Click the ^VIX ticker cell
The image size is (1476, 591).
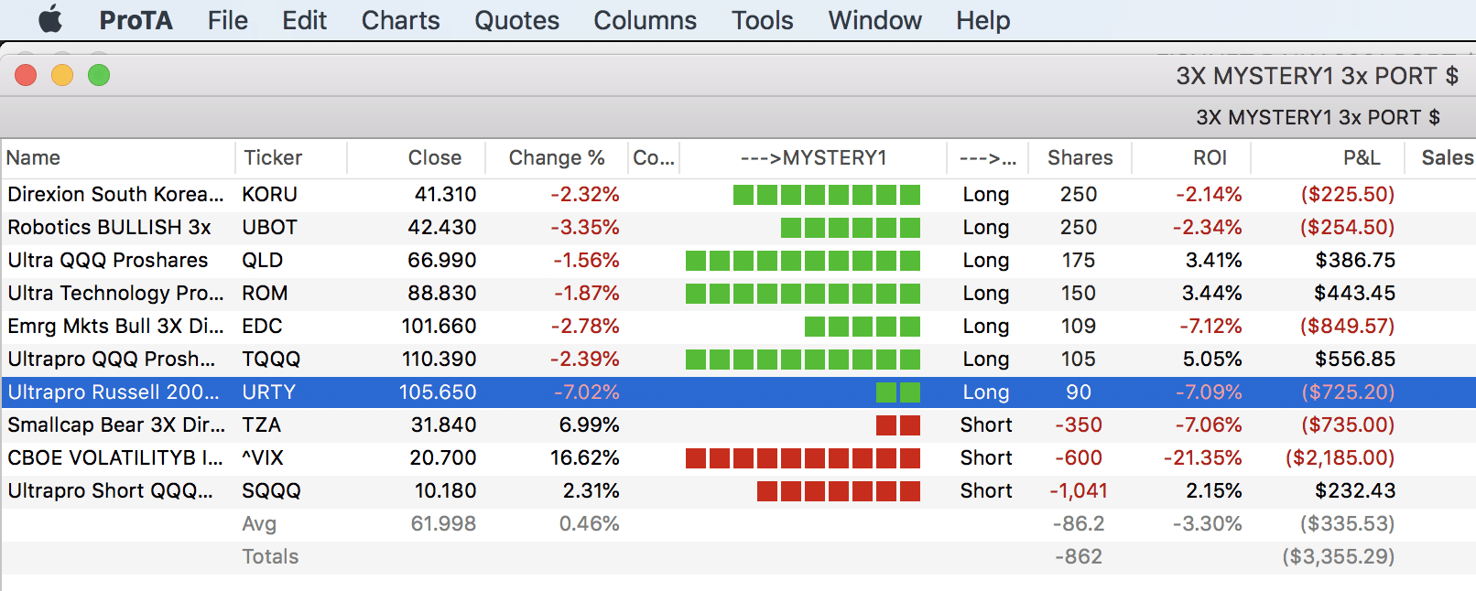(x=263, y=457)
